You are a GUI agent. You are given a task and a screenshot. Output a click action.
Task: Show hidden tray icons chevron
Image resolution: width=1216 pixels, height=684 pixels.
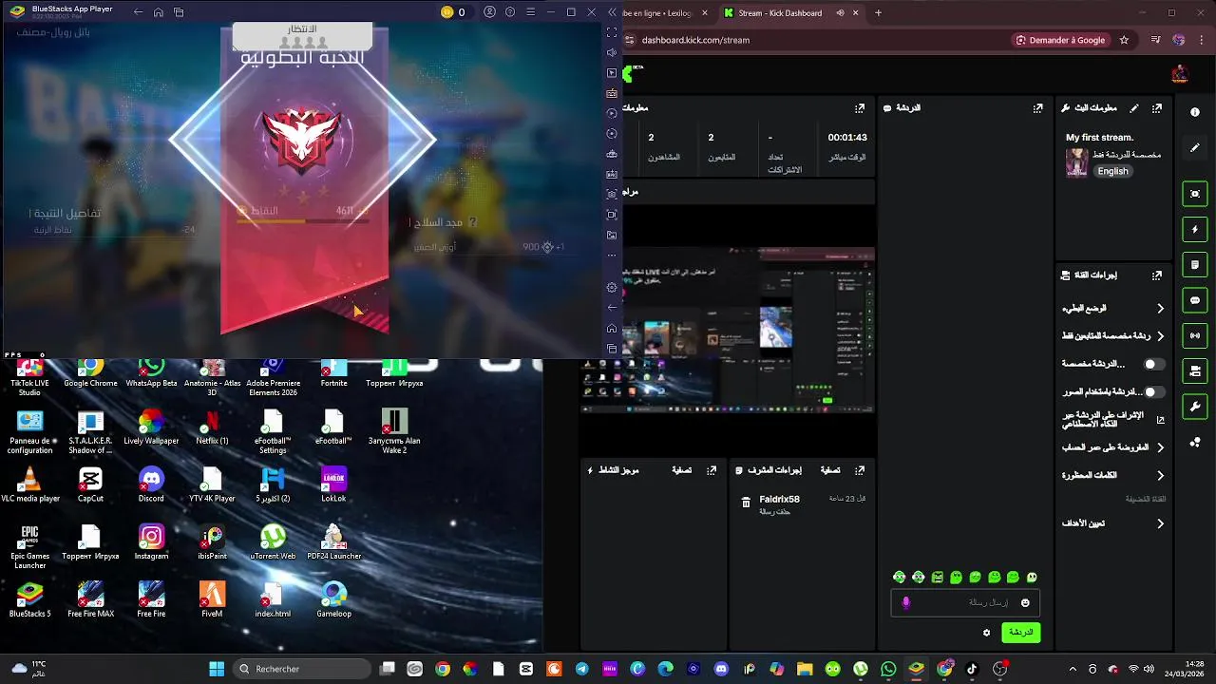[1073, 669]
